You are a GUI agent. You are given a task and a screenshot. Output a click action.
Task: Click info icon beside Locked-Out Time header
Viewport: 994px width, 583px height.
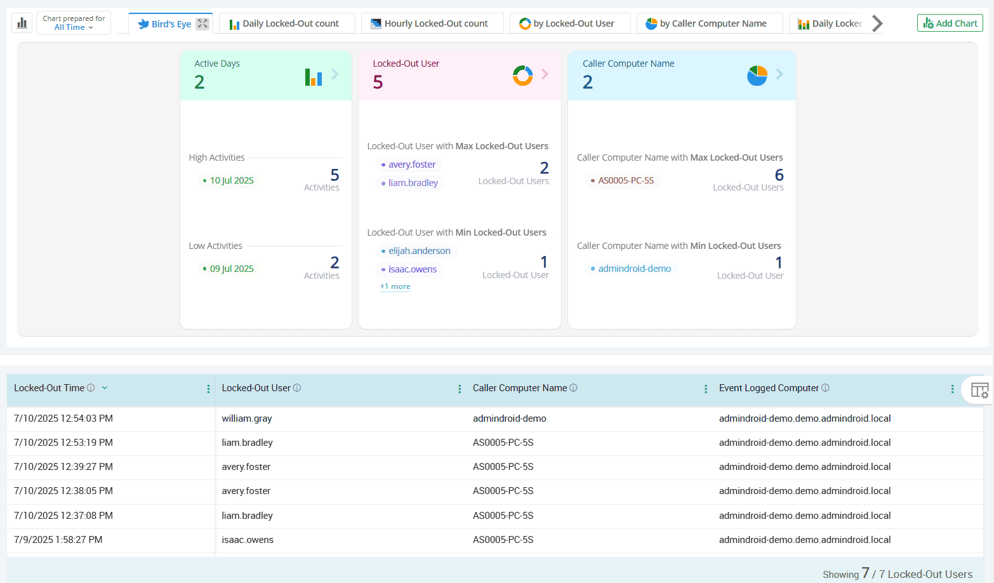tap(91, 388)
